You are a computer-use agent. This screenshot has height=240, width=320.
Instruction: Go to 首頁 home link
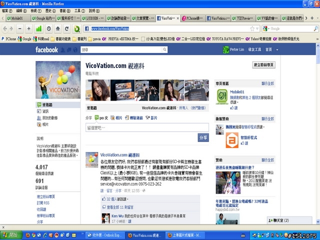(268, 49)
